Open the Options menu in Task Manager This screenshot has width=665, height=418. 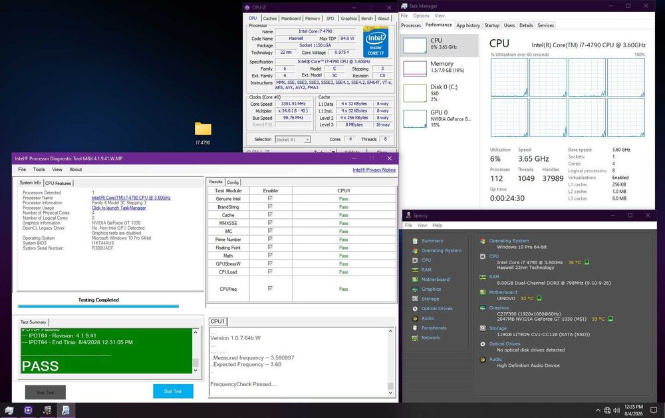pos(421,16)
